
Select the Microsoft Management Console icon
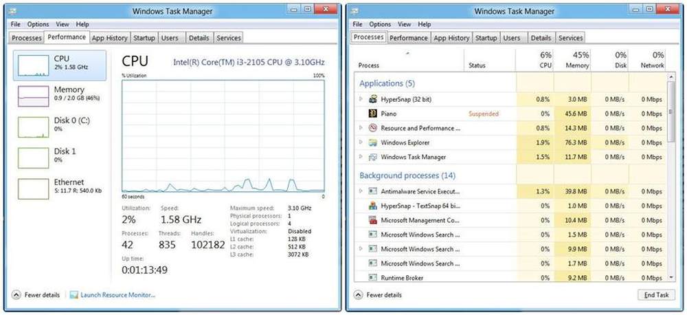pos(374,220)
